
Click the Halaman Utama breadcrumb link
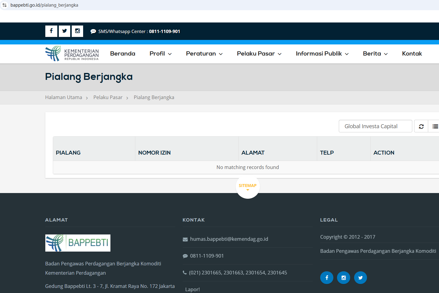tap(64, 98)
